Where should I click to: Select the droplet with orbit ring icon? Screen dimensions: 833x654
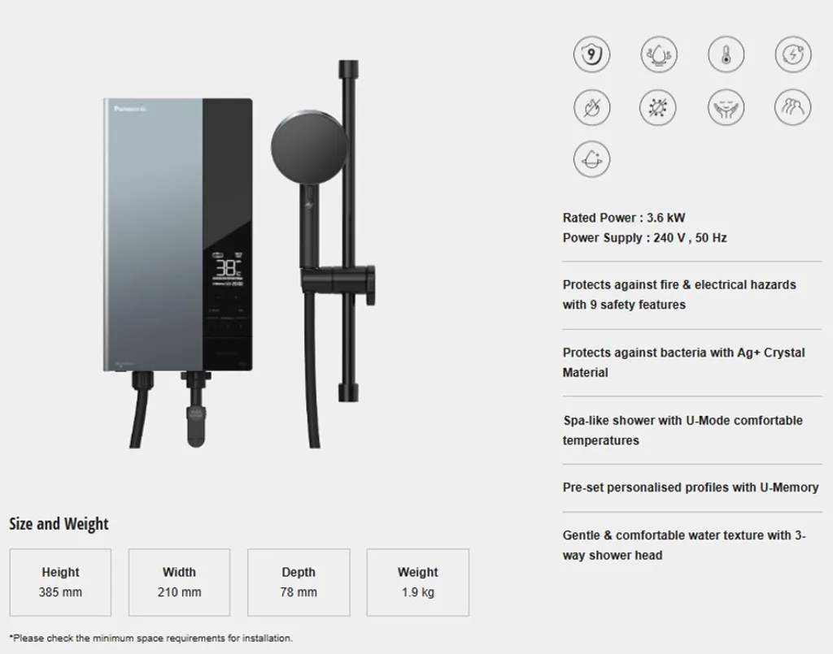click(x=591, y=159)
